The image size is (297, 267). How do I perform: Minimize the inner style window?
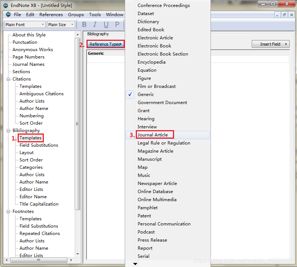(277, 15)
